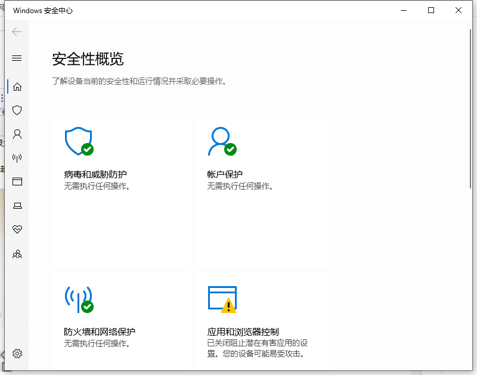
Task: Click the back arrow at the top left
Action: [x=17, y=32]
